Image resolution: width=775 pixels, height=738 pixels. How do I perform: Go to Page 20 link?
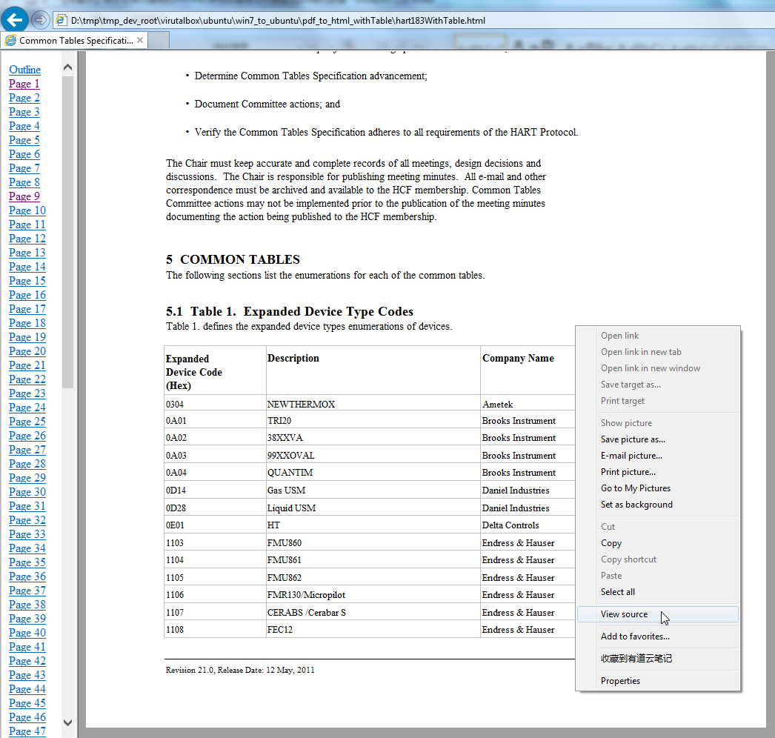[27, 351]
